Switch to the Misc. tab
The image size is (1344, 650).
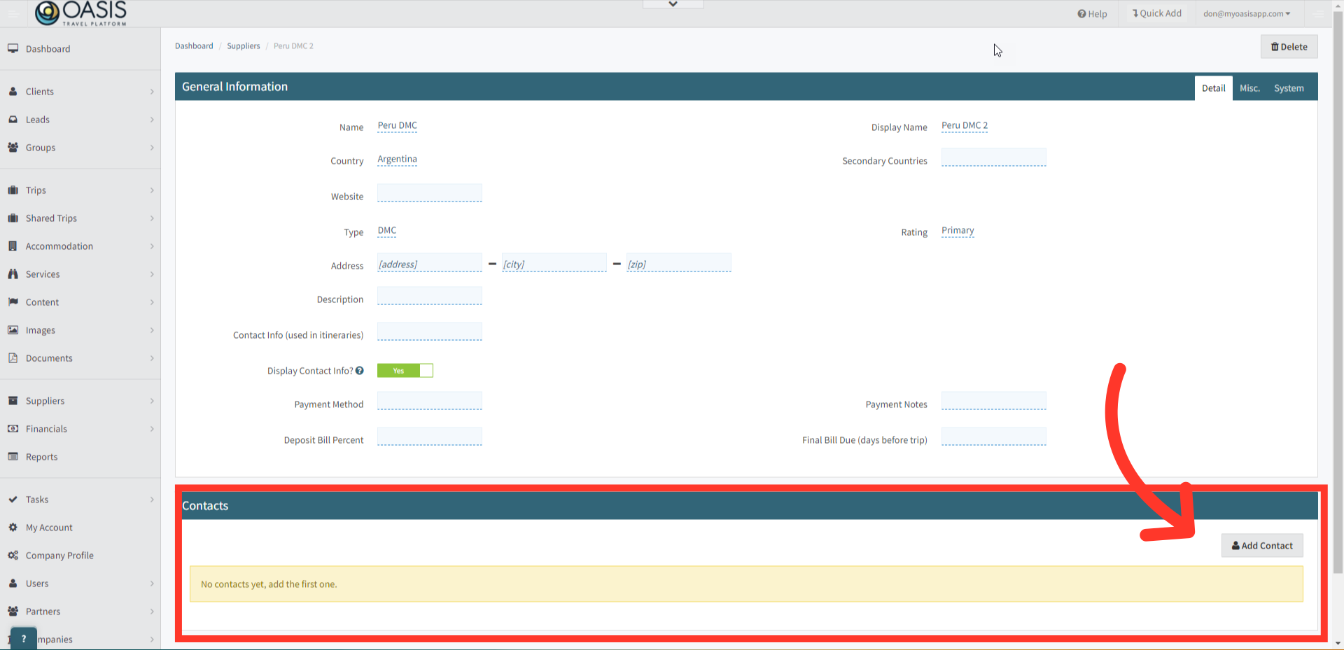point(1250,87)
